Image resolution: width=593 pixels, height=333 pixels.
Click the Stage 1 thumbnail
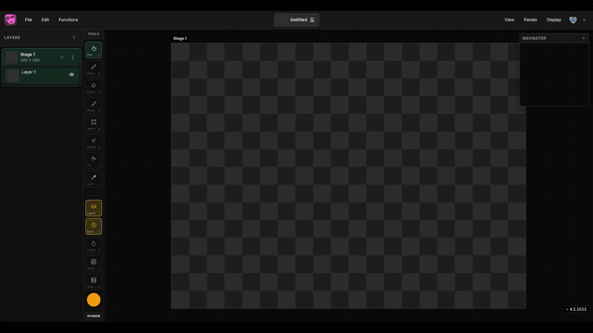point(12,57)
